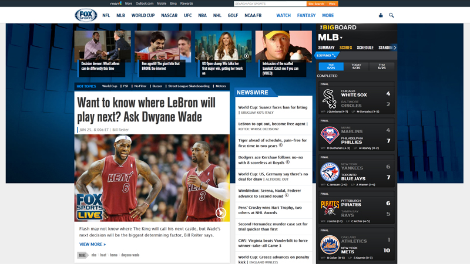Play the US Open champ Wie video
Image resolution: width=470 pixels, height=264 pixels.
(x=246, y=56)
